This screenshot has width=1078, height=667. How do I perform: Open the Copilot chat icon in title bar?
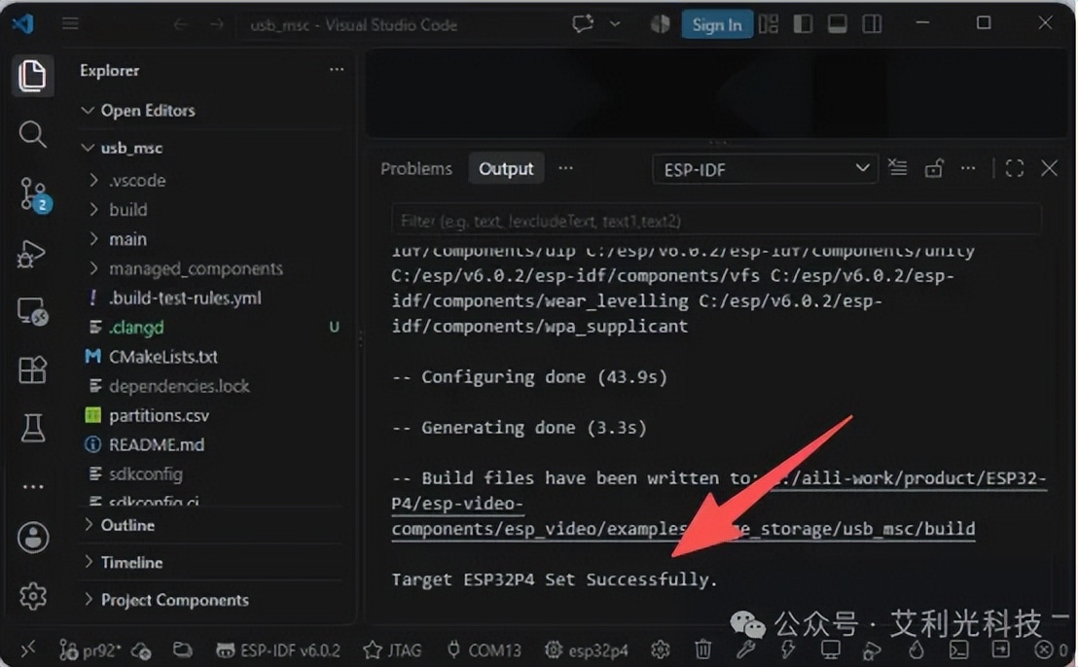click(x=583, y=24)
